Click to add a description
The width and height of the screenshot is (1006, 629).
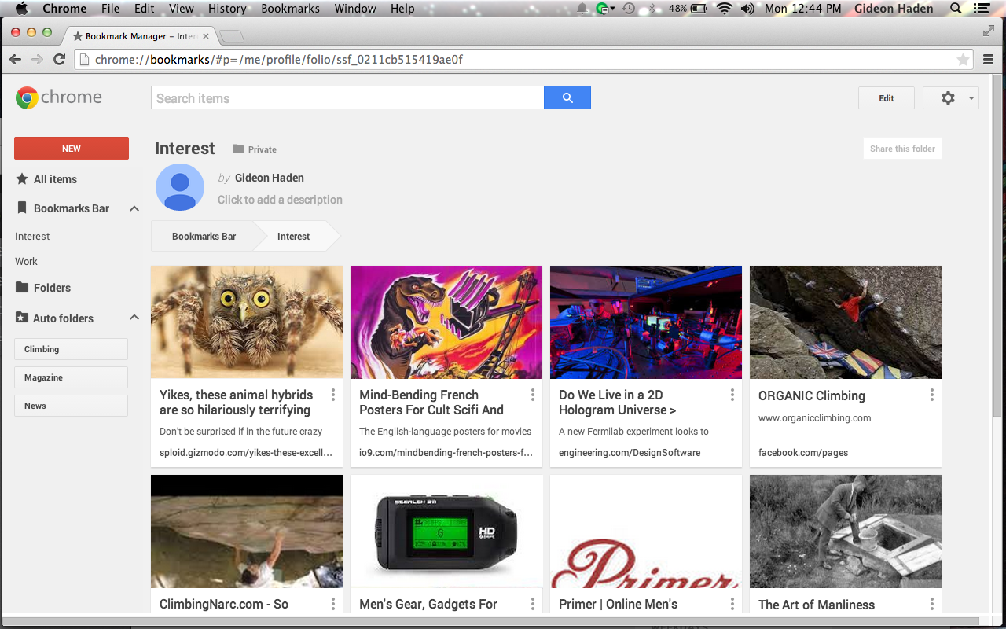[280, 200]
